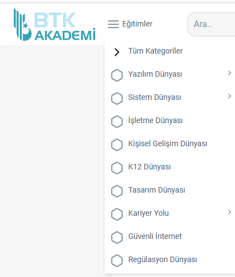Image resolution: width=235 pixels, height=277 pixels.
Task: Select the Kariyer Yolu menu entry
Action: click(149, 213)
